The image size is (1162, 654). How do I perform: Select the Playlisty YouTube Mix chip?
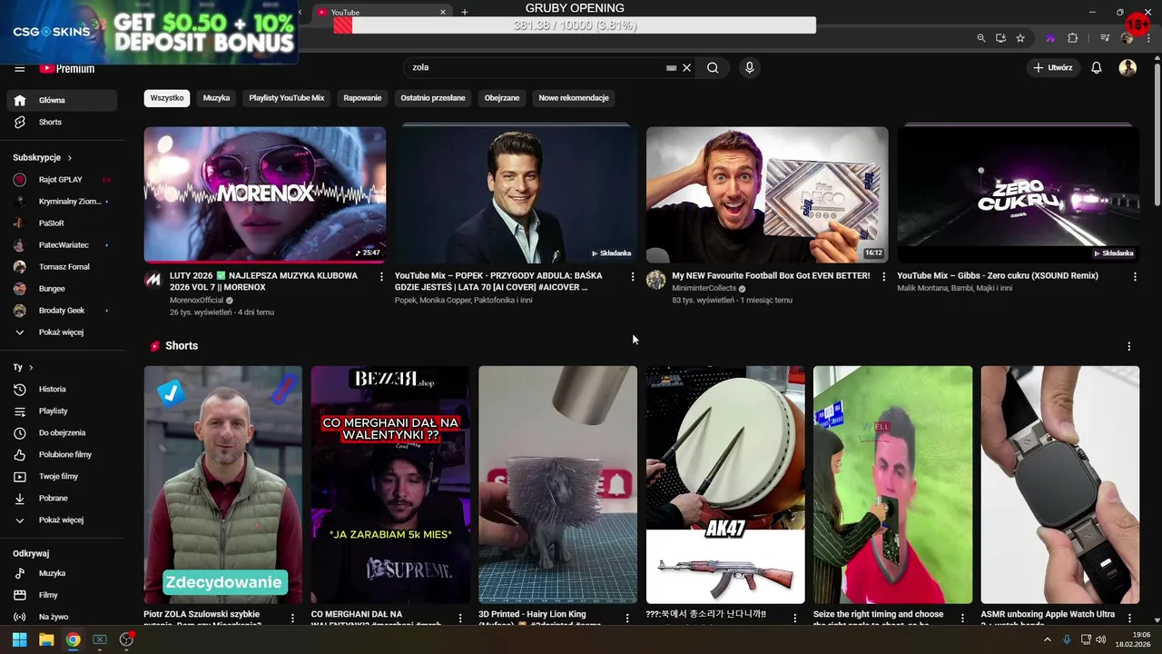[287, 98]
